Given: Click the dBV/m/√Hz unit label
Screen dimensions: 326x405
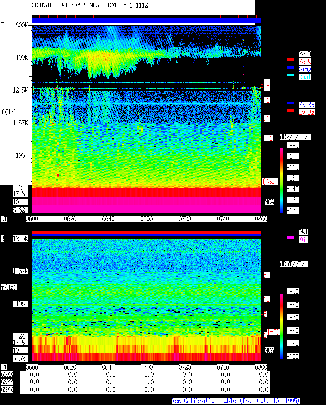Looking at the screenshot, I should [295, 137].
